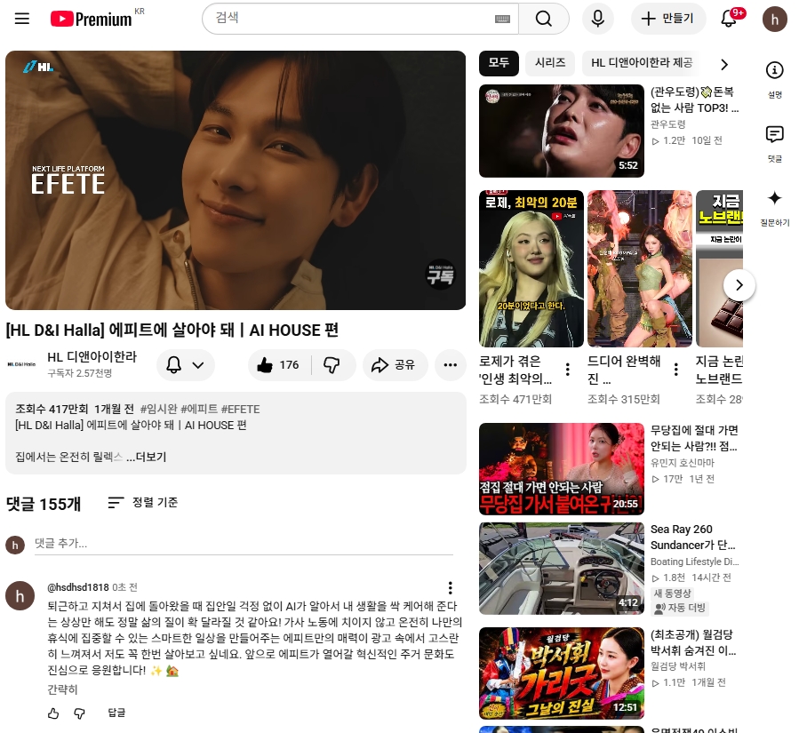Click the 공유 share button
The width and height of the screenshot is (807, 733).
click(x=395, y=365)
